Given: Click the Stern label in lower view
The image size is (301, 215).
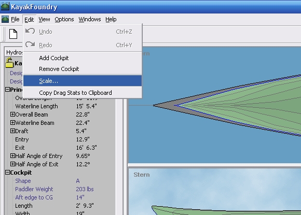Looking at the screenshot, I should [142, 175].
